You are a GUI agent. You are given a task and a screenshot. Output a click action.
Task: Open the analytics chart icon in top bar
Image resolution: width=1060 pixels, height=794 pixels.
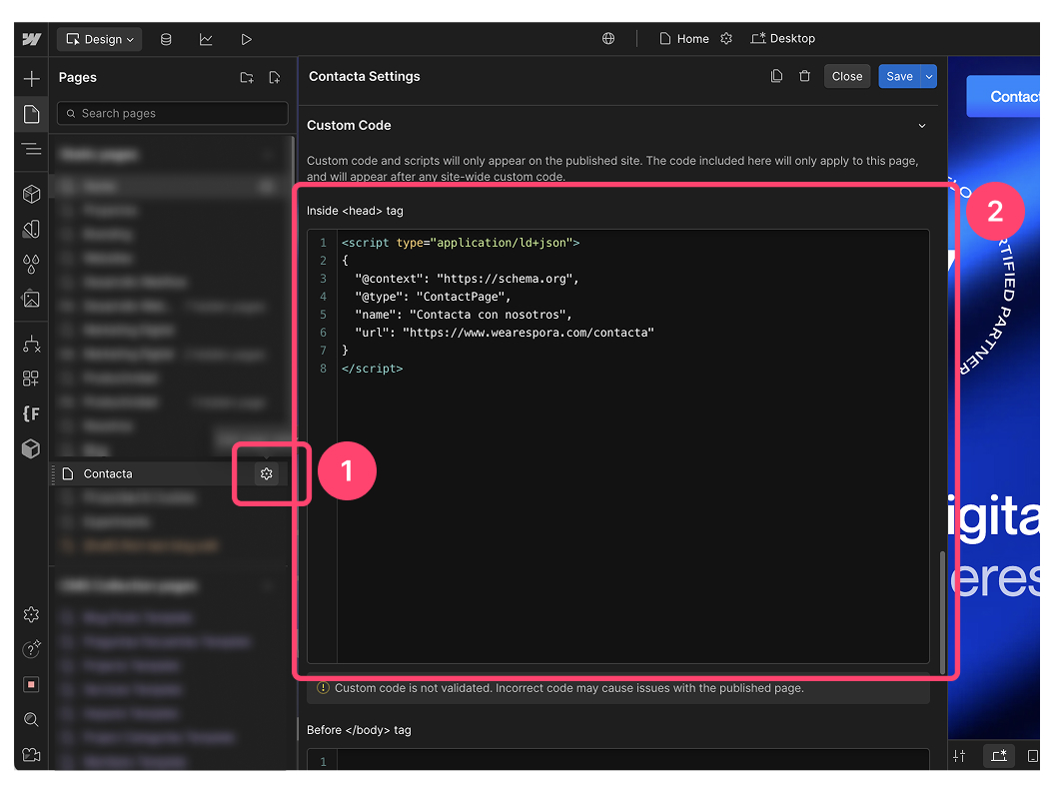(x=206, y=39)
